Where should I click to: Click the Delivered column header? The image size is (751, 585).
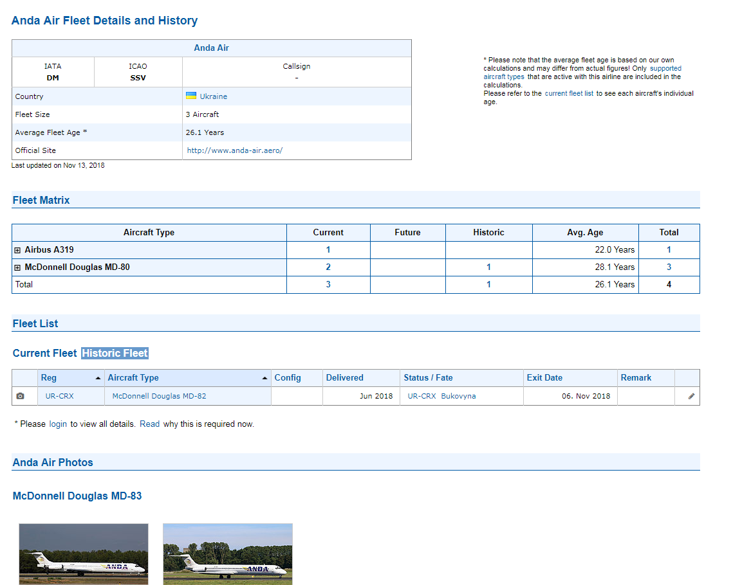pos(344,378)
